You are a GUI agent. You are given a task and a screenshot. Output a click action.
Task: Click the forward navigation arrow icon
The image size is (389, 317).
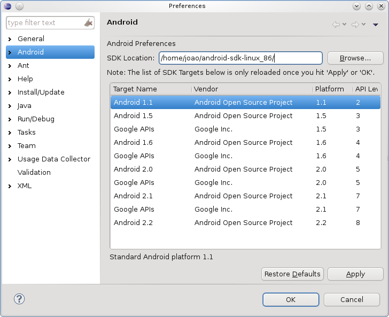[355, 25]
